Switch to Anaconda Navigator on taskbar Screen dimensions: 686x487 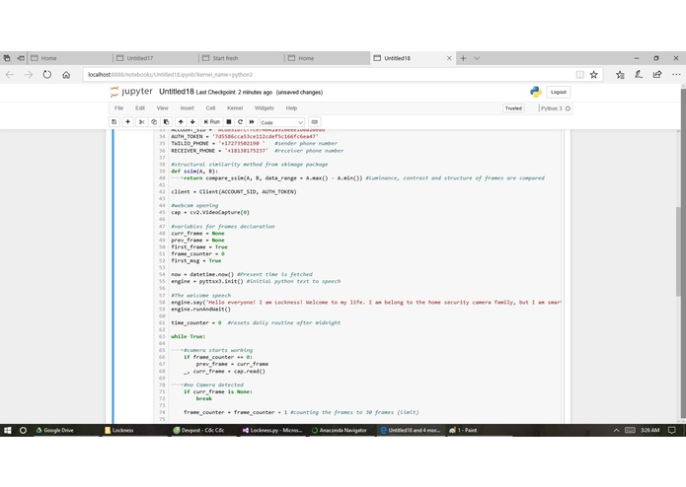point(340,430)
